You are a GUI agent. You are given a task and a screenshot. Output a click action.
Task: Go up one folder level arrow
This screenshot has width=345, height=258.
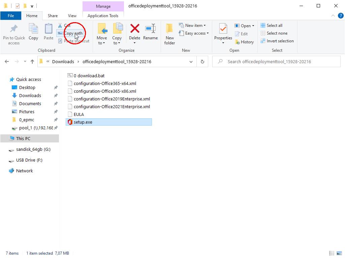click(32, 62)
